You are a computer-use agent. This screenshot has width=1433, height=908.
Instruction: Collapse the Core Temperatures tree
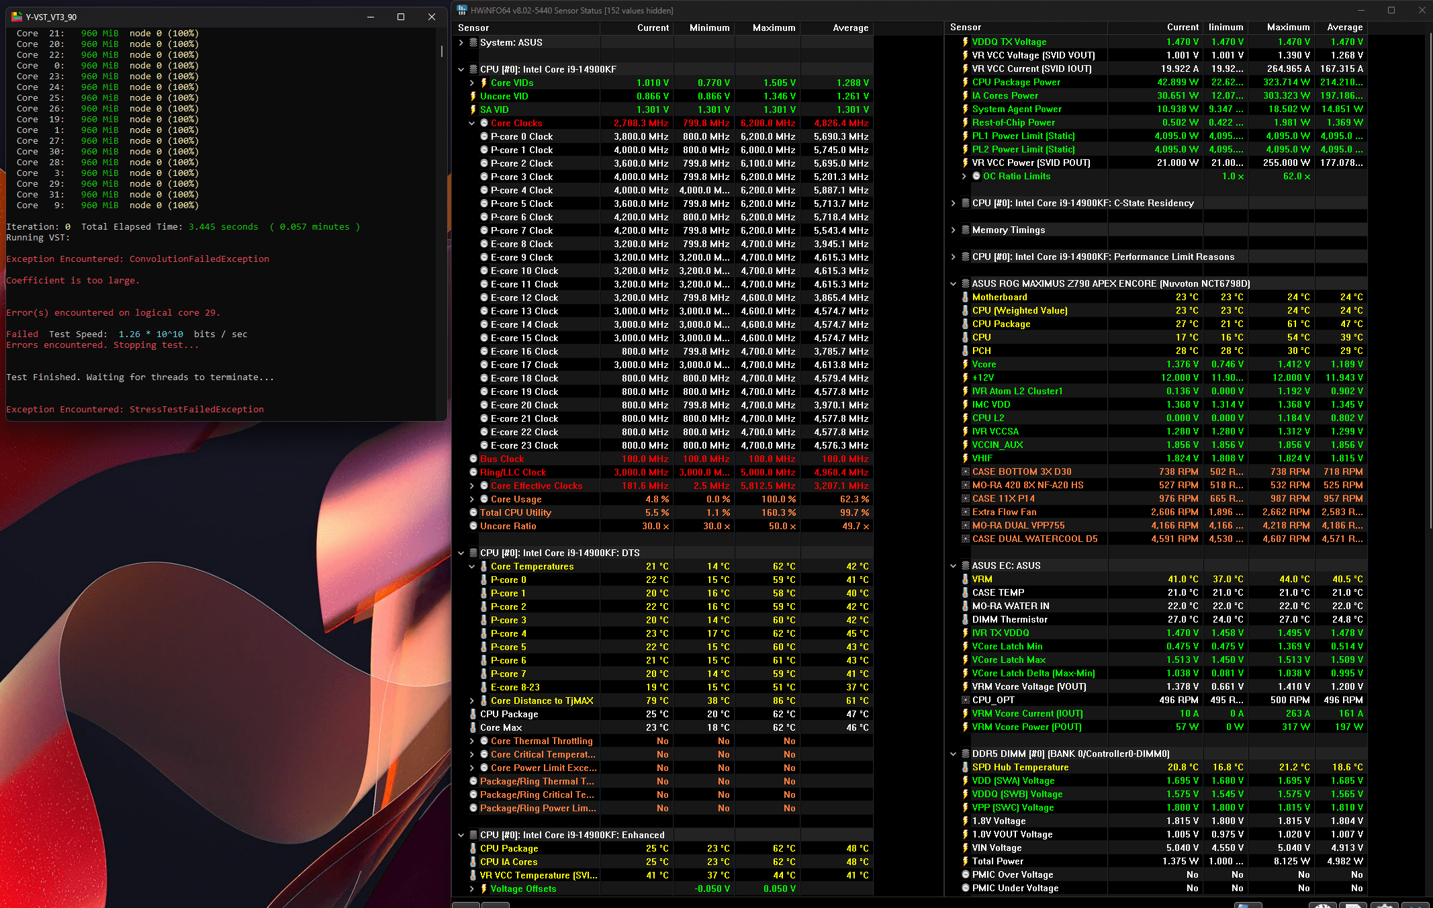click(x=472, y=566)
